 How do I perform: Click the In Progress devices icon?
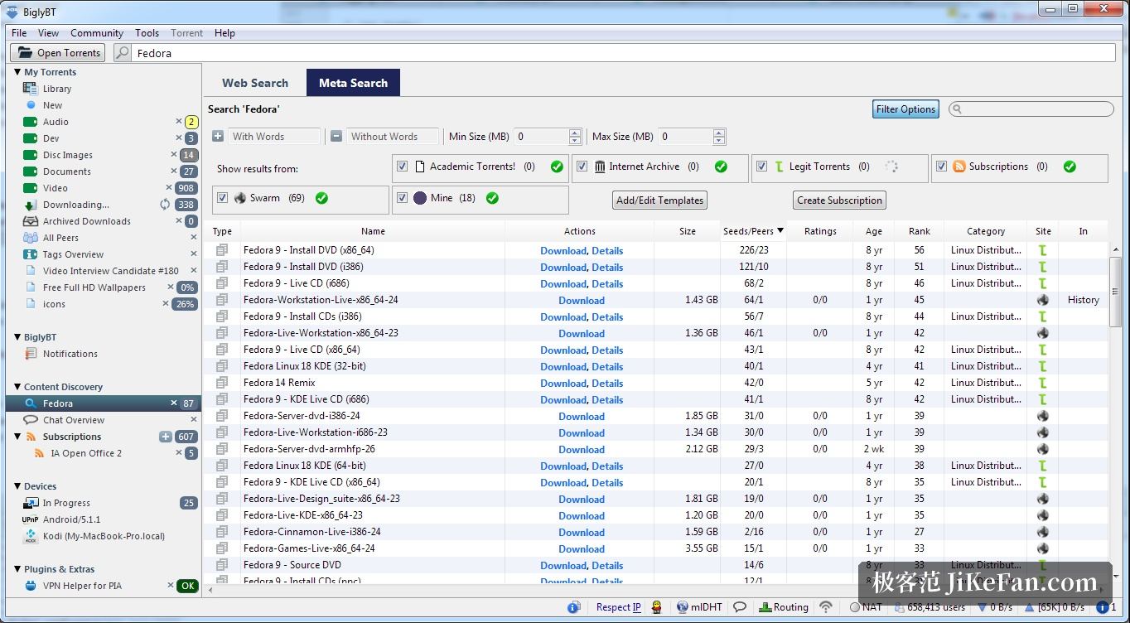point(31,503)
